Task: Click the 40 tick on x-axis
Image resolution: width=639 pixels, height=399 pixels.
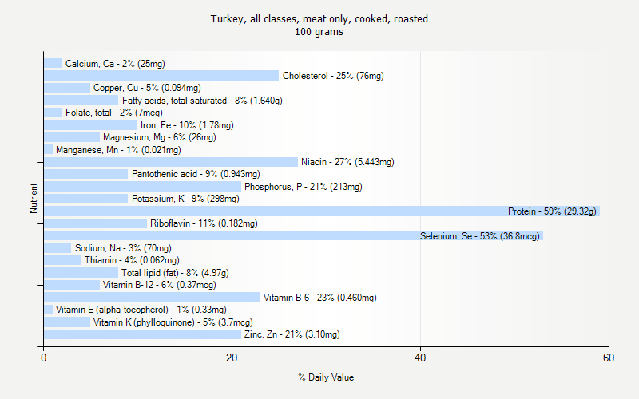Action: pos(421,358)
